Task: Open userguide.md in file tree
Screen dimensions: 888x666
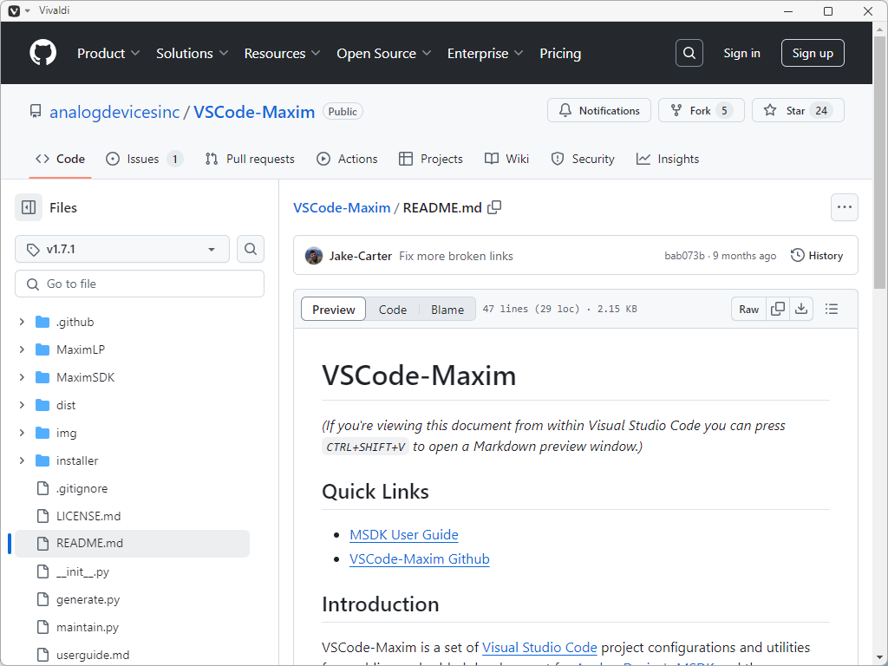Action: [93, 655]
